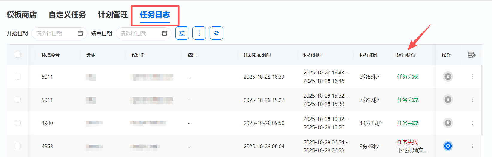Go to the 自定义任务 tab
Viewport: 492px width, 157px height.
pyautogui.click(x=67, y=15)
